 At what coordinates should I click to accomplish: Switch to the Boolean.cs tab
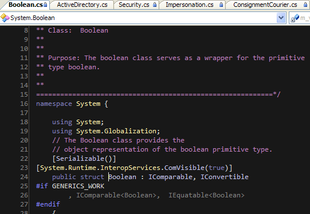pyautogui.click(x=26, y=5)
